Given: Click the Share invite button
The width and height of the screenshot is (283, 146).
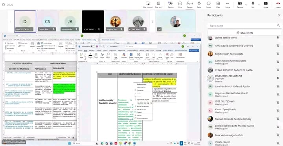Looking at the screenshot, I should click(x=244, y=33).
